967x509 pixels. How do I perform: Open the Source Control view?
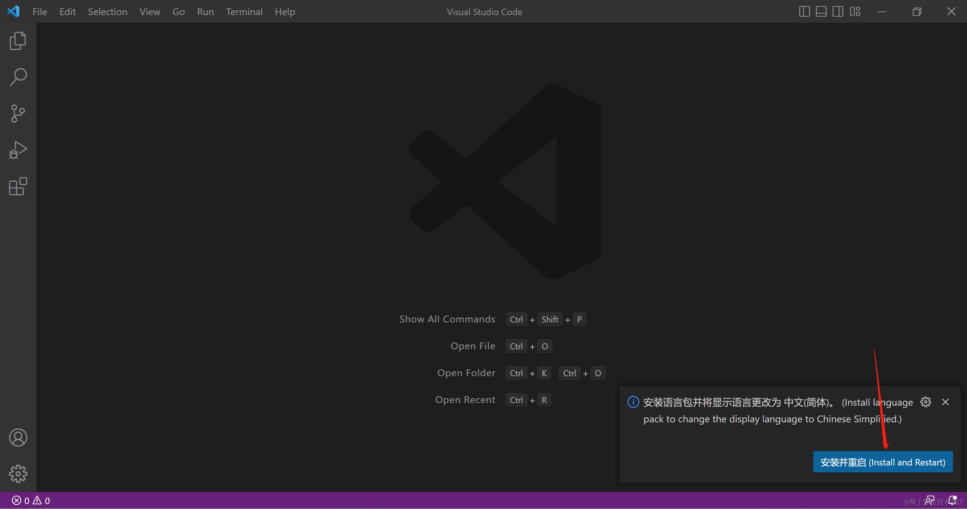[17, 113]
